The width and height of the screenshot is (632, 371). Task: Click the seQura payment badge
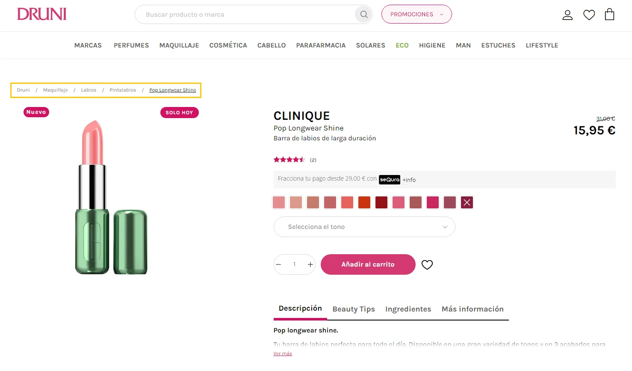point(389,179)
